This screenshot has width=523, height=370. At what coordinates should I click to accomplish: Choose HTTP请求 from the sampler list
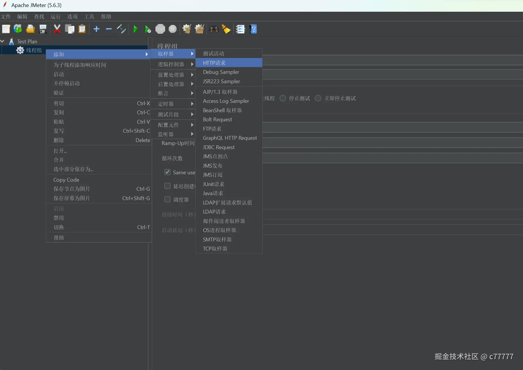click(x=229, y=63)
